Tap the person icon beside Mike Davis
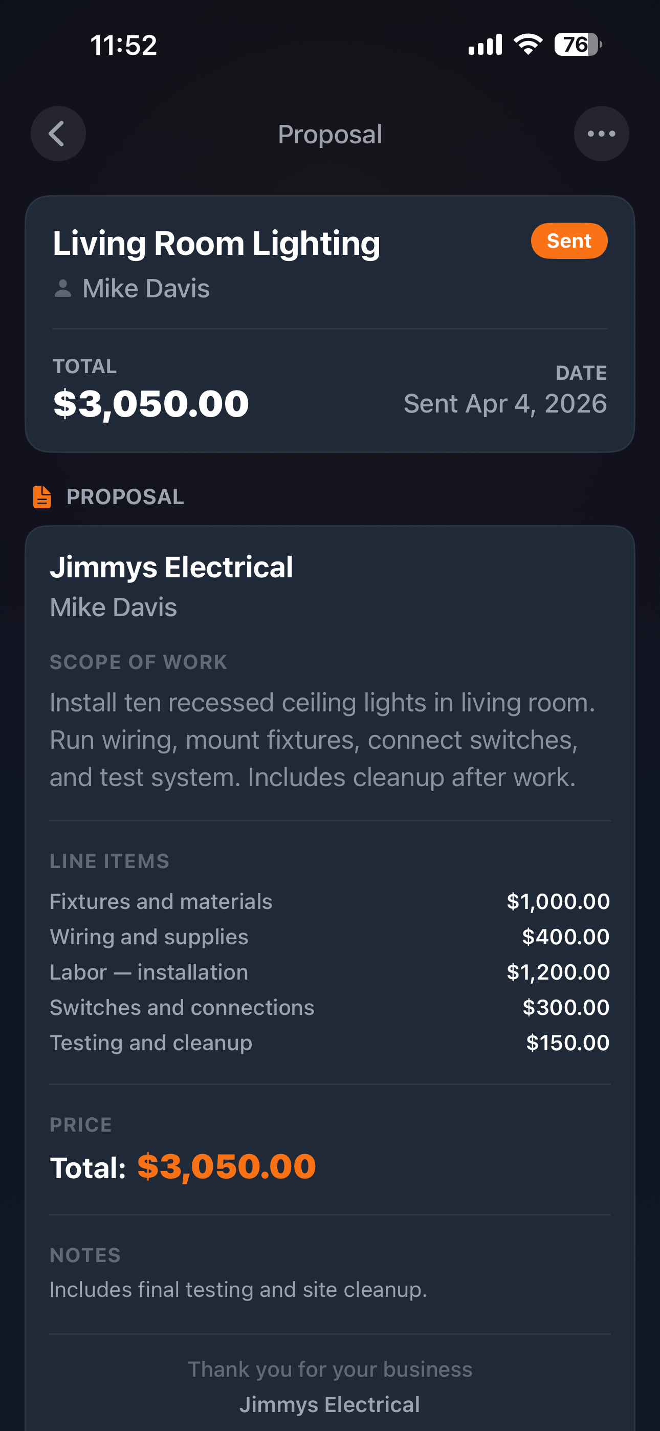This screenshot has height=1431, width=660. click(x=63, y=288)
